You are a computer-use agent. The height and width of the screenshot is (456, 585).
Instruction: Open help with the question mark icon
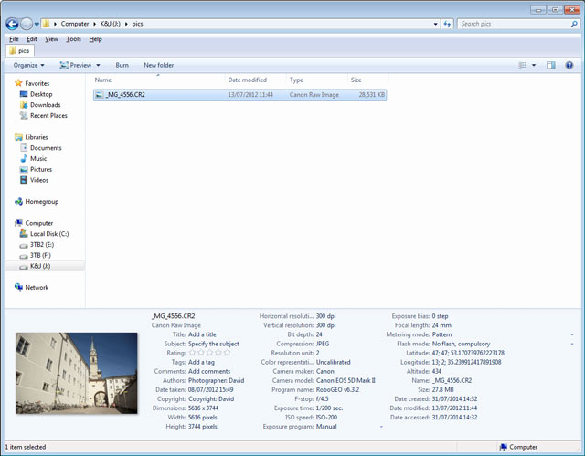pos(569,65)
